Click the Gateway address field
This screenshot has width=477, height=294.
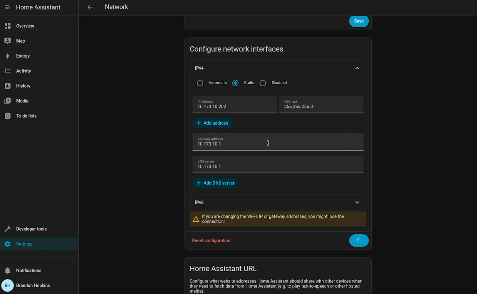click(268, 143)
